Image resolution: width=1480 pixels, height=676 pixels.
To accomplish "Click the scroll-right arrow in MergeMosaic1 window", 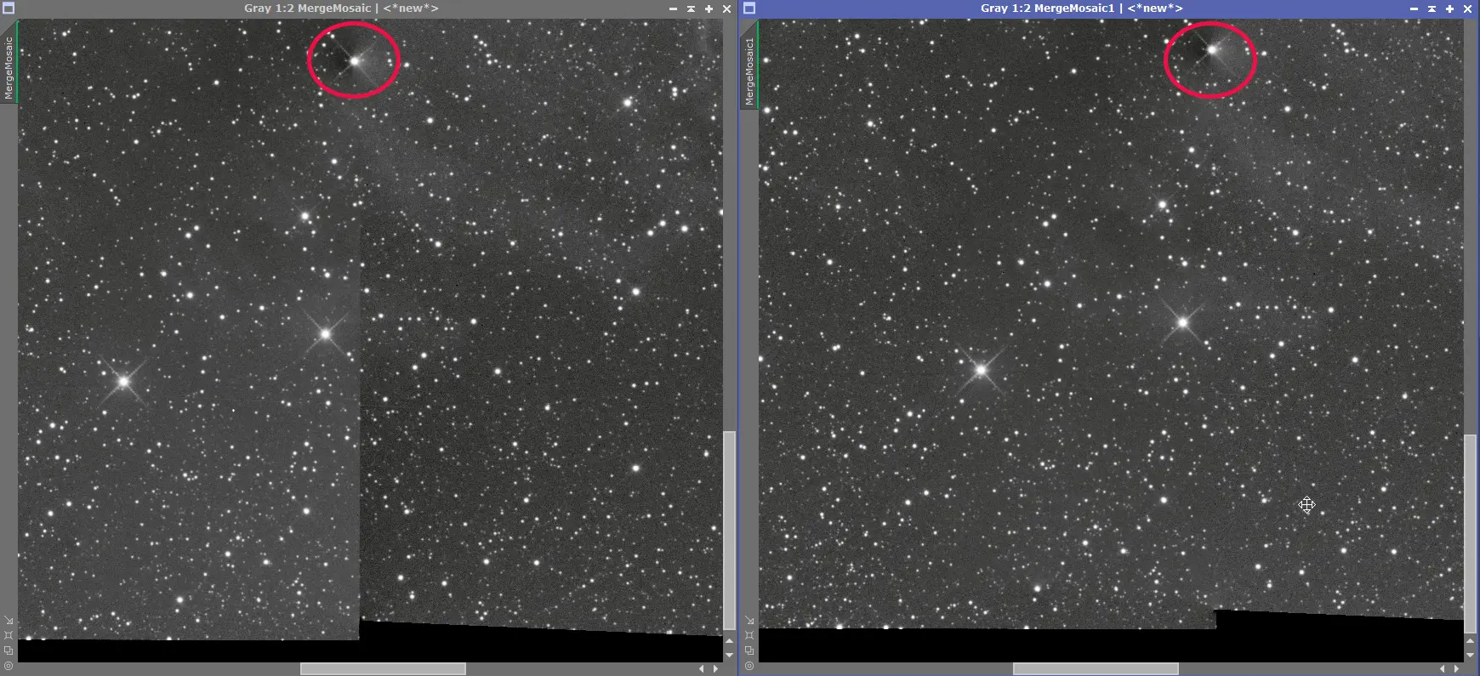I will pyautogui.click(x=1456, y=669).
